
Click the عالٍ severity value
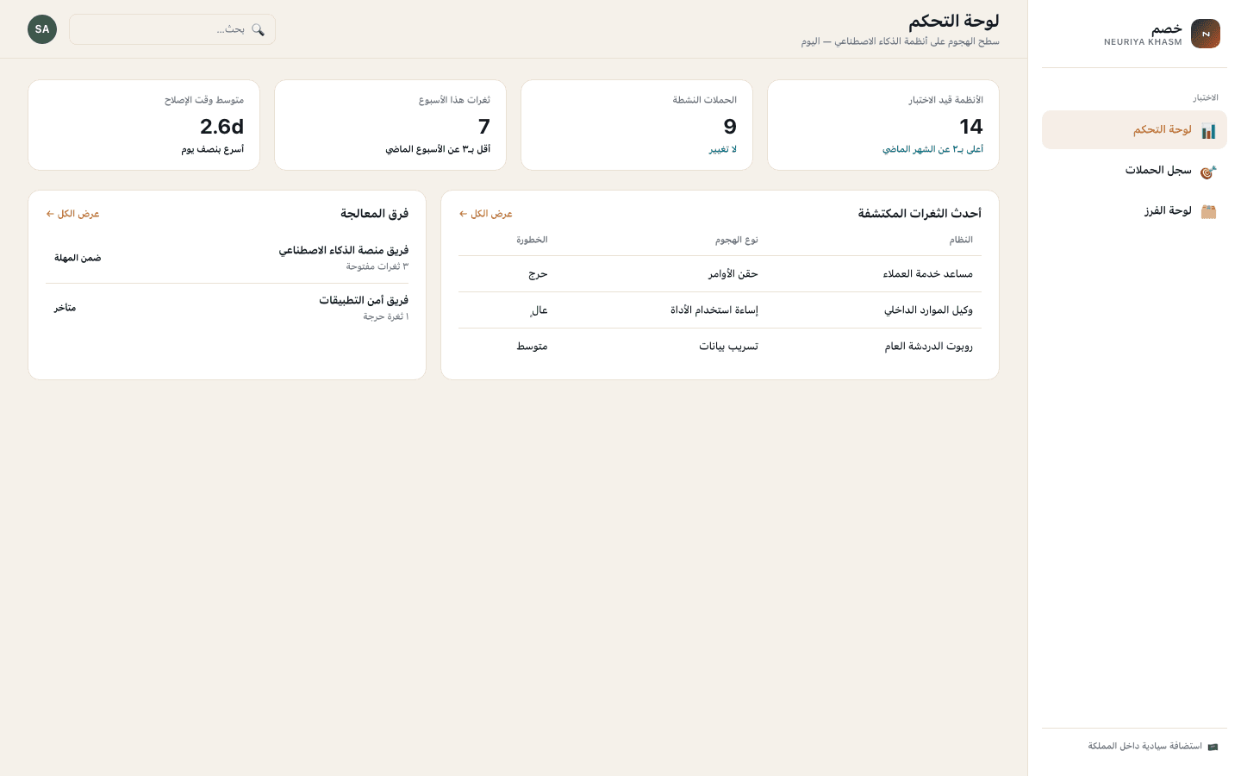coord(539,310)
